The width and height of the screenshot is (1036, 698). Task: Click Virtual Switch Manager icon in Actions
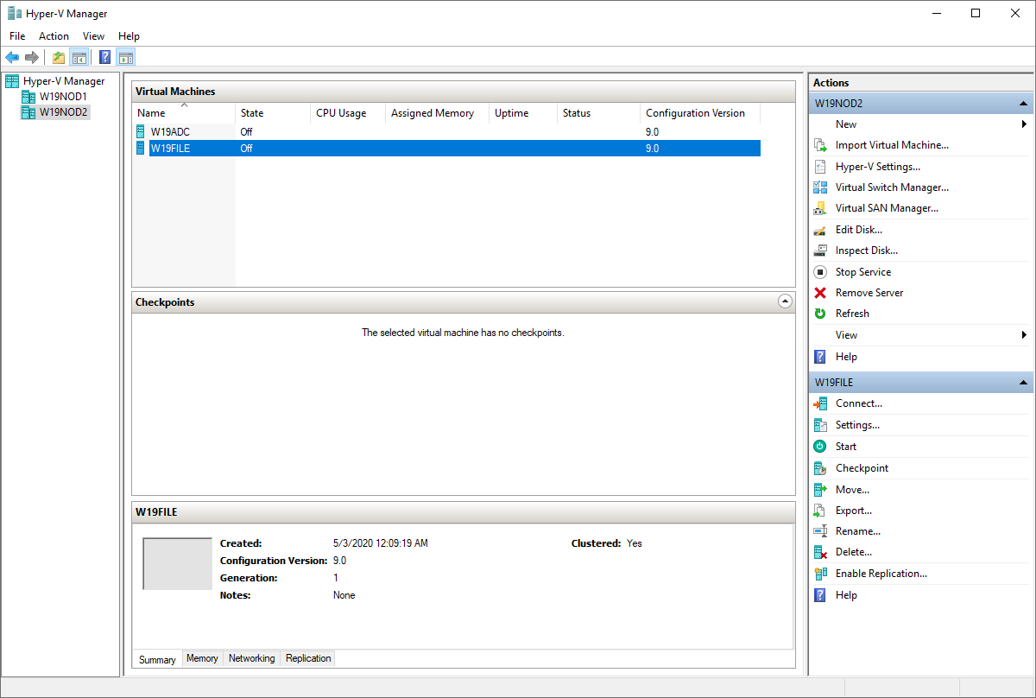[820, 187]
